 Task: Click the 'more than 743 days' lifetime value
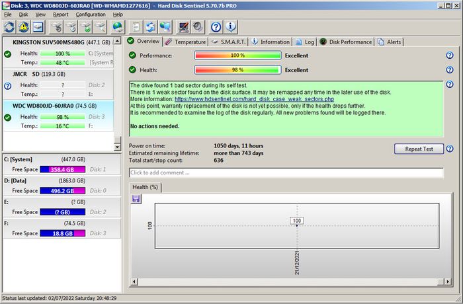pyautogui.click(x=238, y=153)
